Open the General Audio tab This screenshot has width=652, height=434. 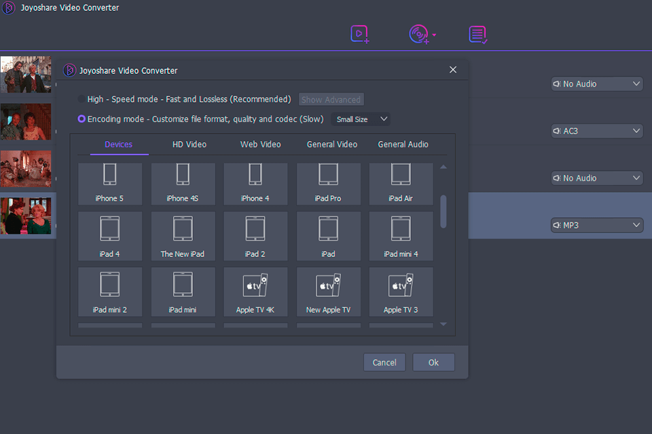[403, 144]
